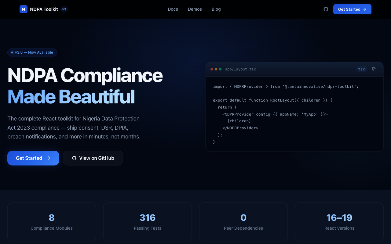Click the app/layout.tsx file name
Viewport: 391px width, 244px height.
tap(240, 69)
